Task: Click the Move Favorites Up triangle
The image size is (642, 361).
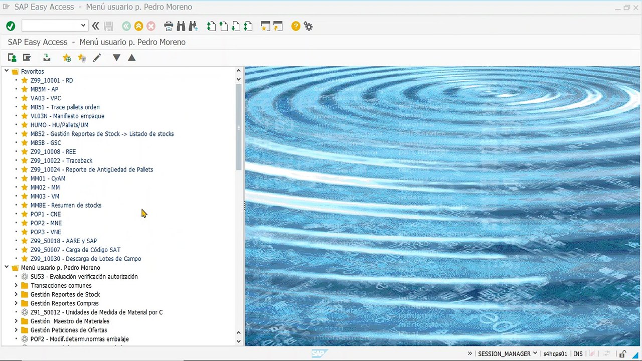Action: (x=131, y=58)
